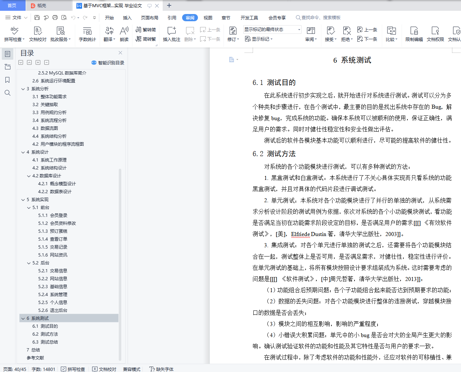Open the outline panel icon in sidebar
Image resolution: width=461 pixels, height=372 pixels.
tap(8, 54)
